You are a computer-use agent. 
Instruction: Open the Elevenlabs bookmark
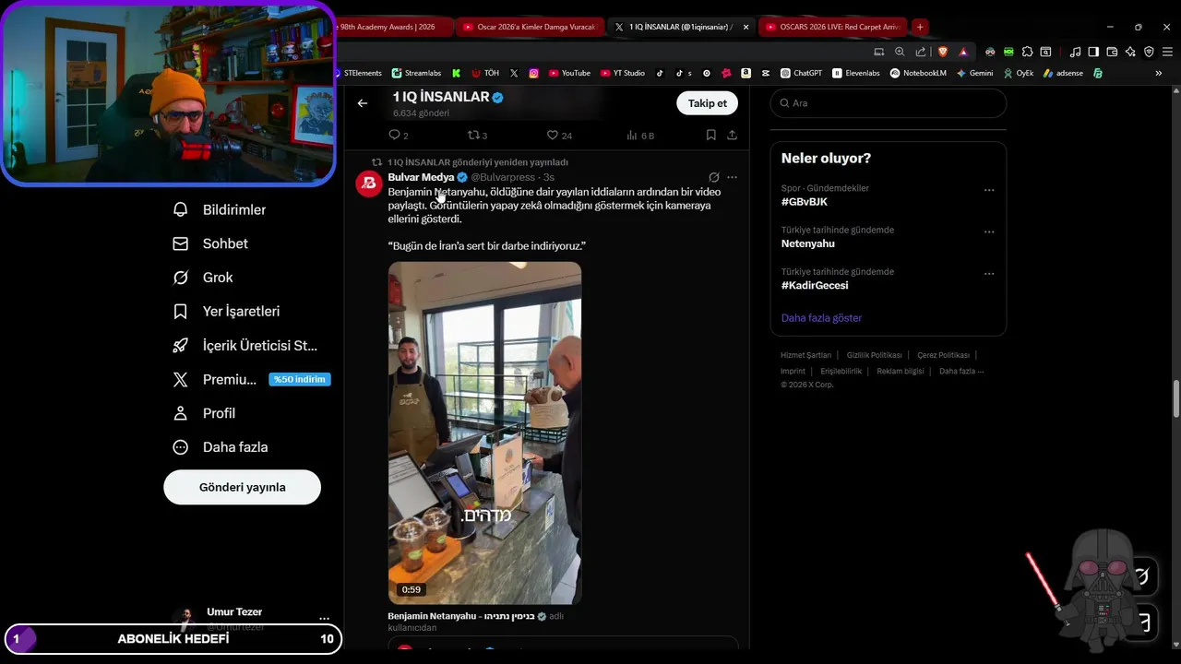coord(856,73)
